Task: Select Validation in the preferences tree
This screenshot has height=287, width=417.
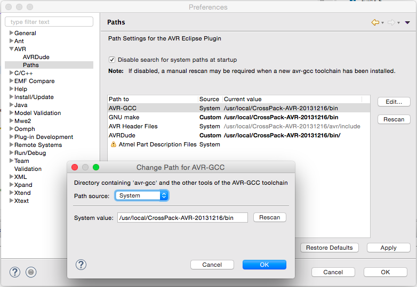Action: pyautogui.click(x=28, y=169)
